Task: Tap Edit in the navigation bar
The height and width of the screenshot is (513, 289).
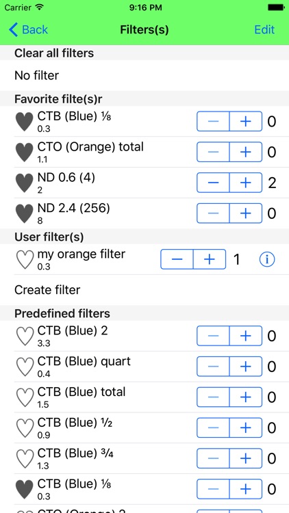Action: click(264, 30)
